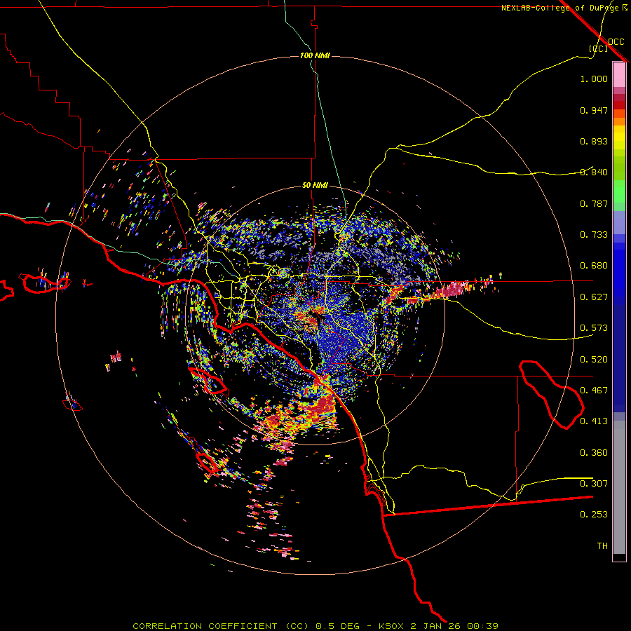Click the 0.253 legend value
This screenshot has height=631, width=631.
click(x=594, y=515)
